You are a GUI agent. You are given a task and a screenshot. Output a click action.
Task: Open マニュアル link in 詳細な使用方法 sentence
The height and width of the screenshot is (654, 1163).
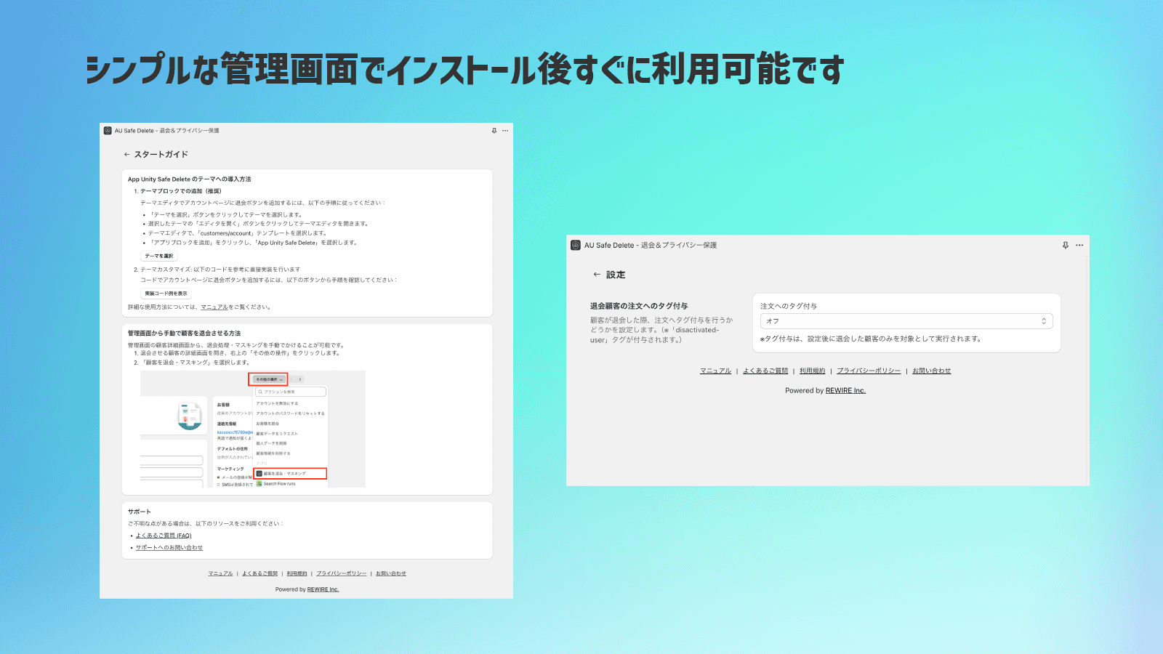214,307
